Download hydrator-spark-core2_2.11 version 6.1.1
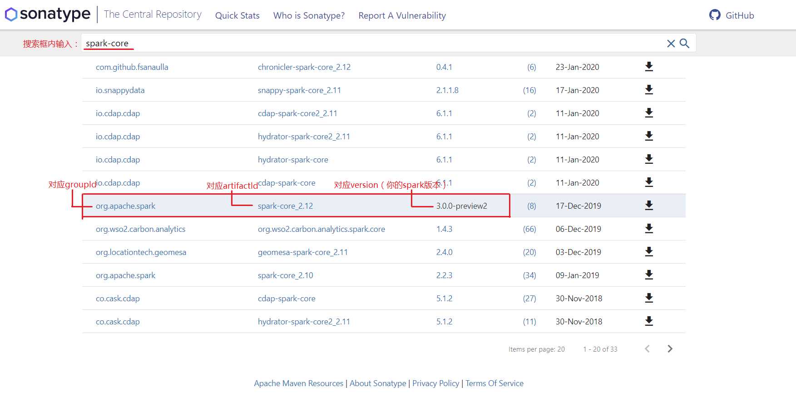Image resolution: width=796 pixels, height=397 pixels. click(x=649, y=136)
